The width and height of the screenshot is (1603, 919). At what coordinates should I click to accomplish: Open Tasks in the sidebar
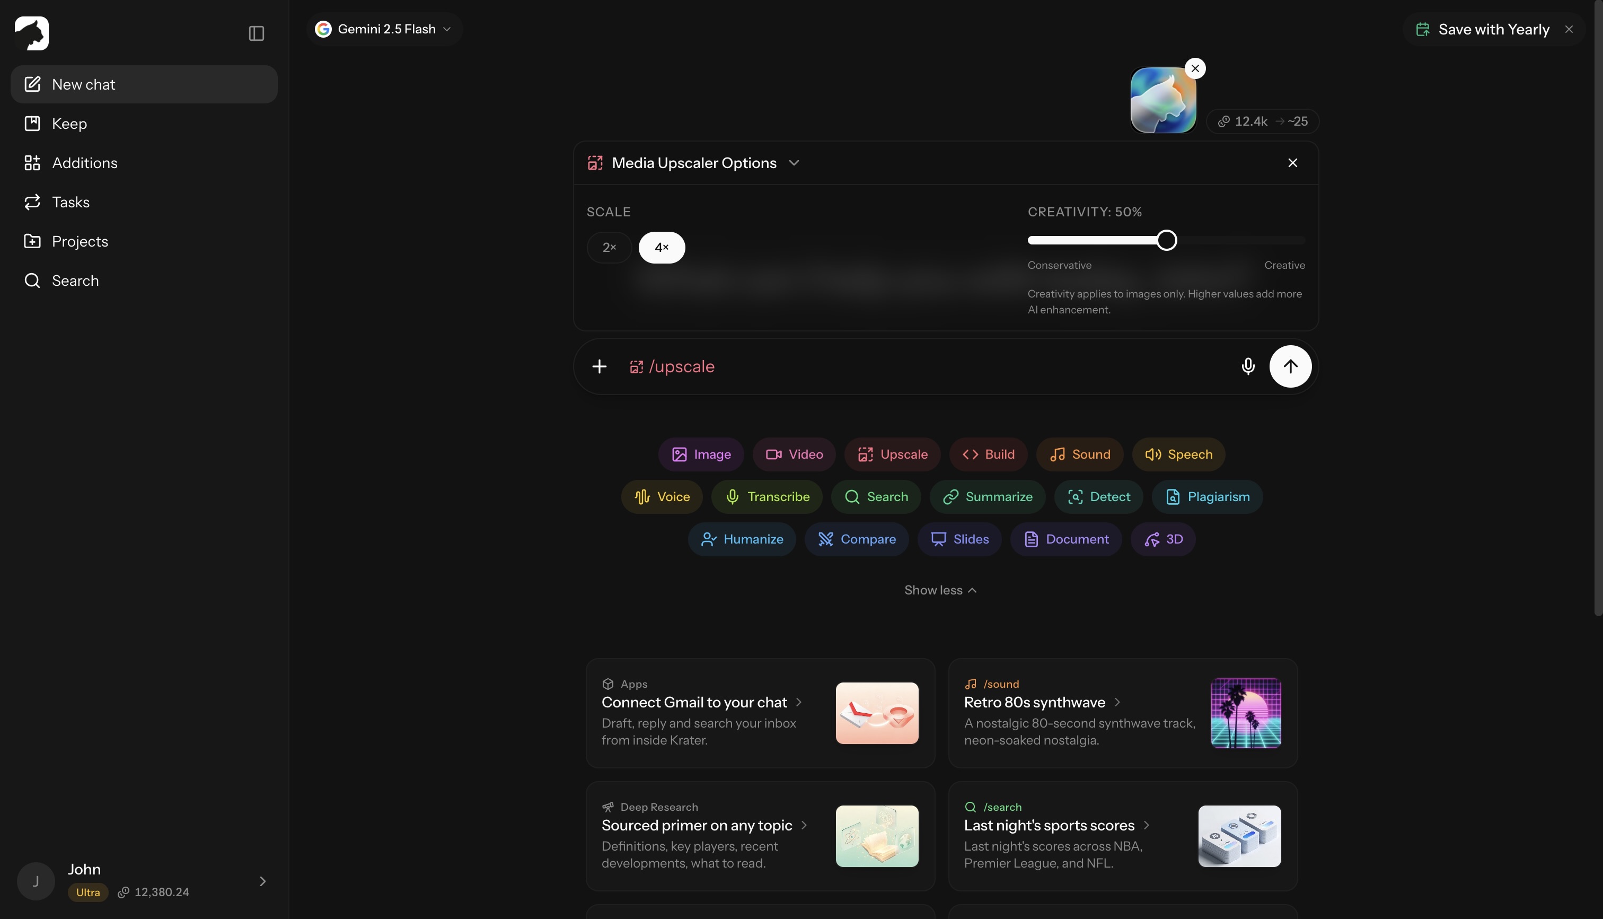coord(144,202)
